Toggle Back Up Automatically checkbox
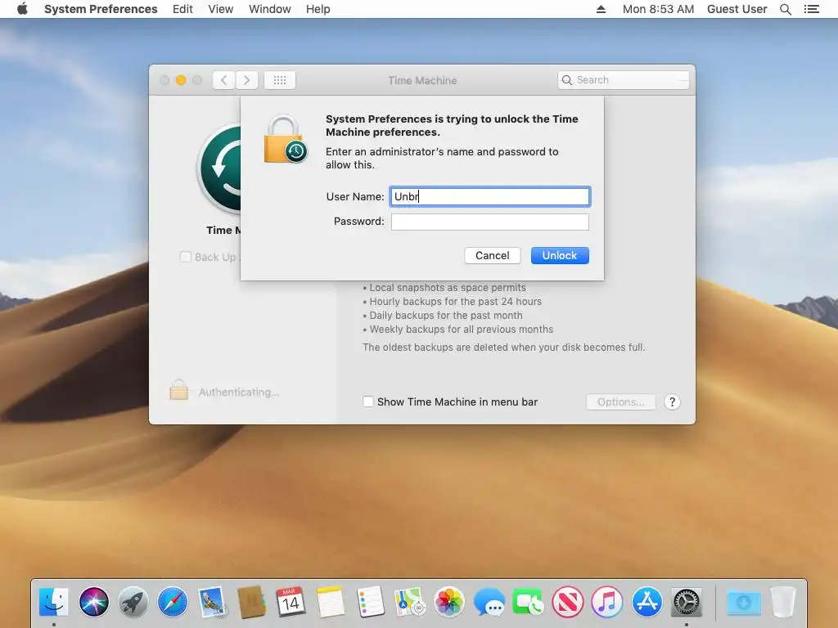The width and height of the screenshot is (838, 628). click(x=186, y=257)
